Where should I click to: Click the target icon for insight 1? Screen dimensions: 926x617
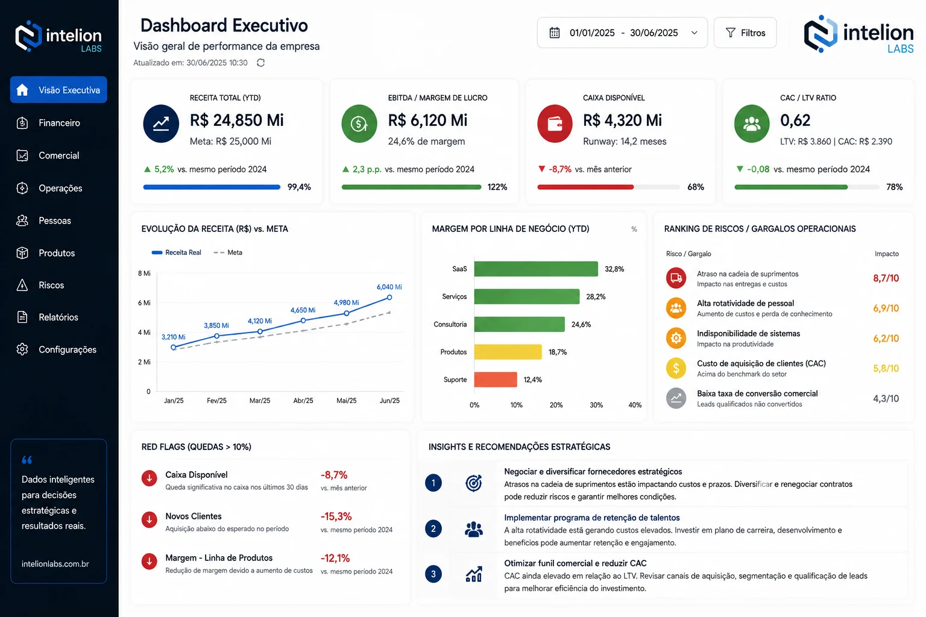tap(474, 483)
